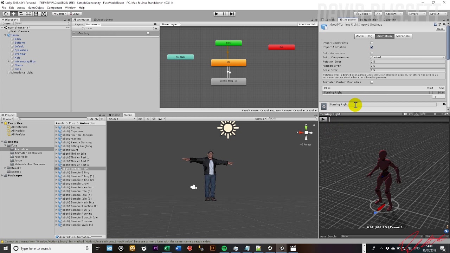
Task: Open the Assets menu
Action: pos(21,8)
